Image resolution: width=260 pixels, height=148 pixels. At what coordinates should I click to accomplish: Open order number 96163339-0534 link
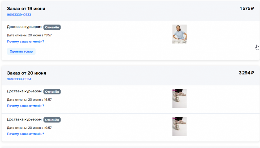pyautogui.click(x=19, y=79)
